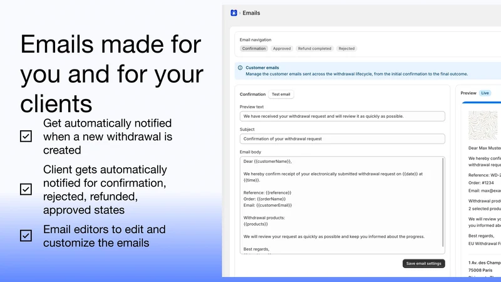This screenshot has width=501, height=282.
Task: Click 'Order: #1234' in the preview
Action: 481,183
